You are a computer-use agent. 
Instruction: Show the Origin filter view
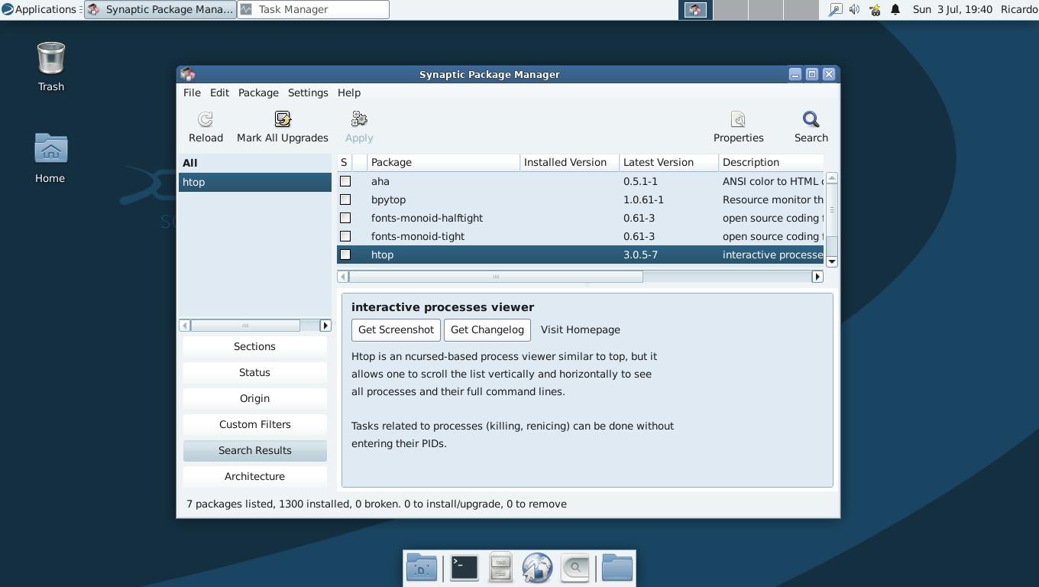[254, 398]
